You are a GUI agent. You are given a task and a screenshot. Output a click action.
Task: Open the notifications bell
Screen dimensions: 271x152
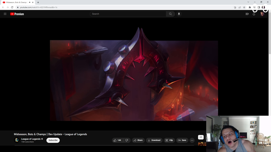pyautogui.click(x=254, y=14)
